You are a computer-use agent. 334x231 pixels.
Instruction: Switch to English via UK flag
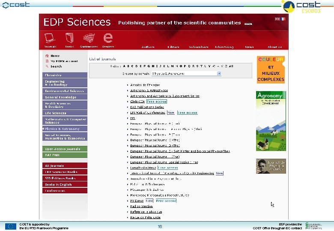click(x=277, y=19)
